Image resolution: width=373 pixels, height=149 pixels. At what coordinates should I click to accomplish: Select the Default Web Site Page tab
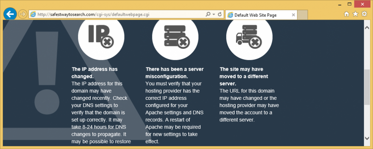click(x=255, y=15)
